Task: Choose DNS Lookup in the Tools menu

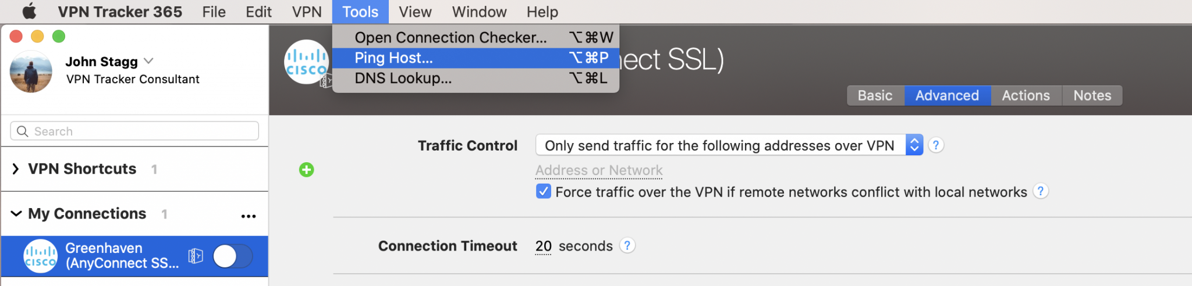Action: pyautogui.click(x=403, y=78)
